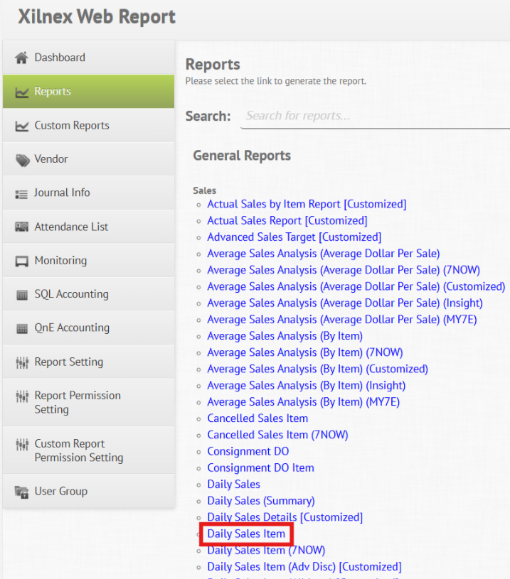510x579 pixels.
Task: Click the Report Setting sliders icon
Action: (21, 362)
